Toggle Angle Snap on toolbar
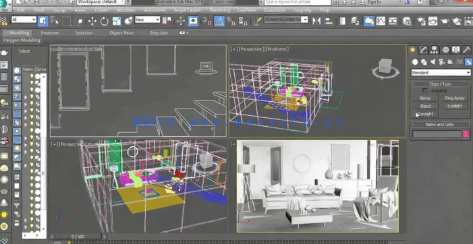Image resolution: width=473 pixels, height=244 pixels. (219, 21)
